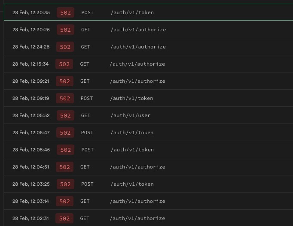Click the GET method label at 12:15:34
The height and width of the screenshot is (226, 293).
[85, 64]
